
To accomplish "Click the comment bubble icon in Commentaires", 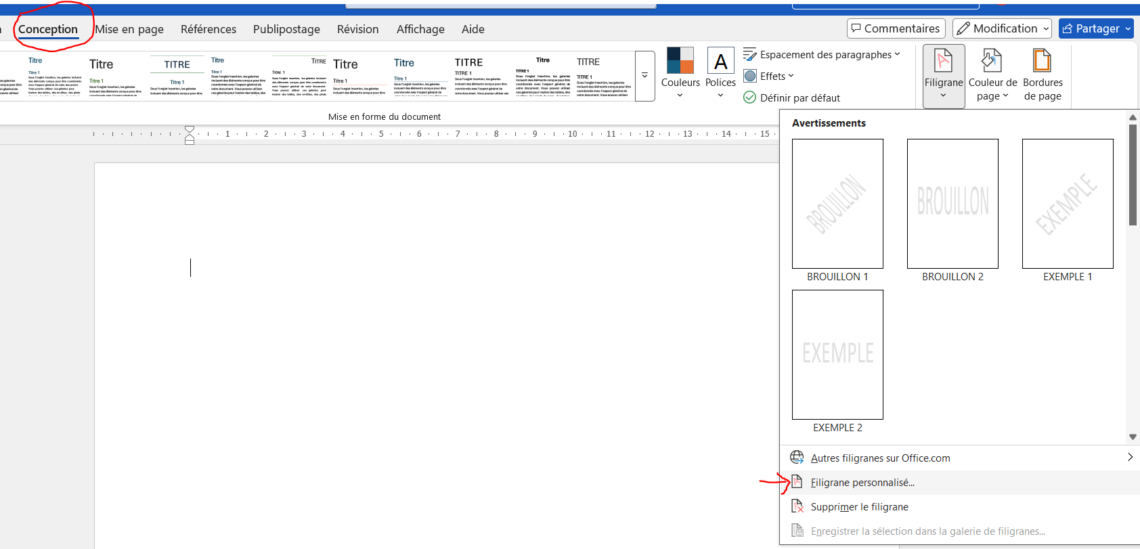I will point(856,28).
